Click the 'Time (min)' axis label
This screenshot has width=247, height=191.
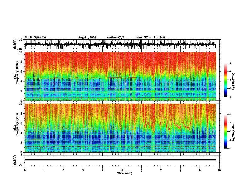[x=125, y=173]
